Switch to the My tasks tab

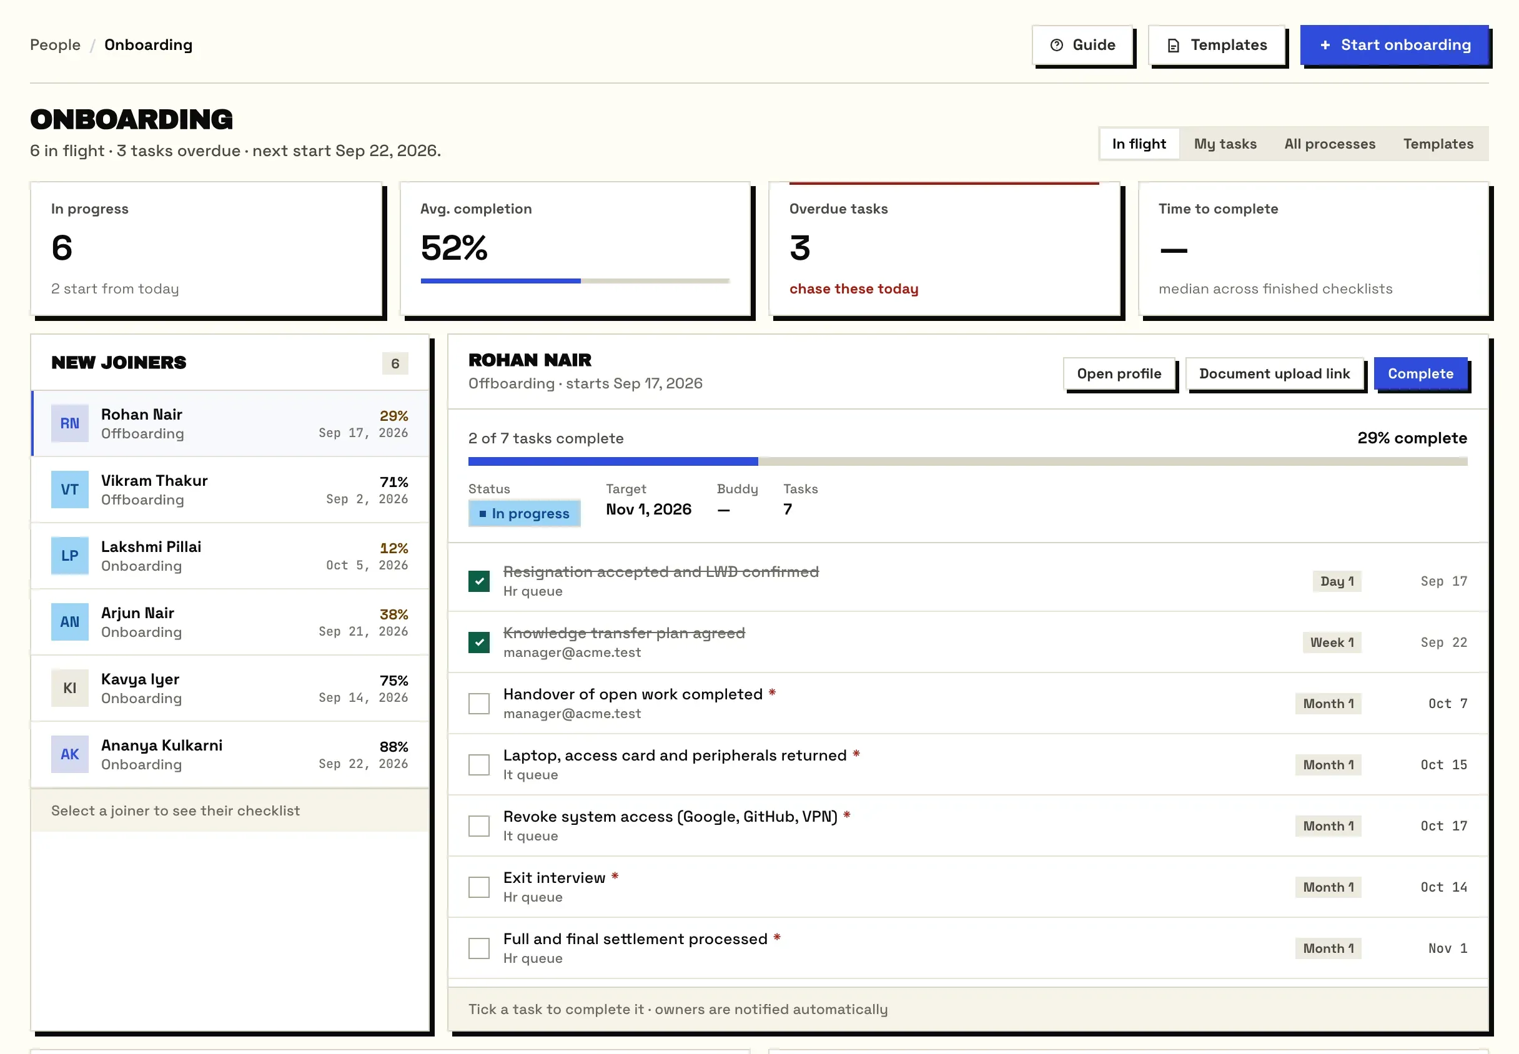(x=1225, y=144)
